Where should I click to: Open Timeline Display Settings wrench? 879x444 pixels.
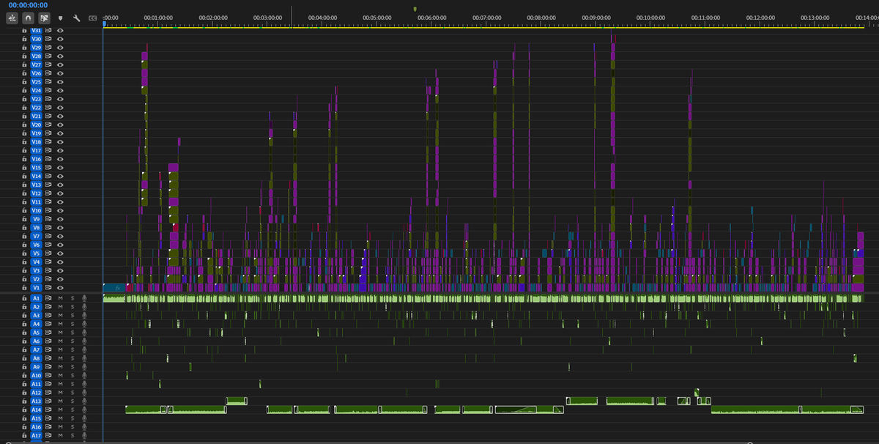pyautogui.click(x=76, y=18)
